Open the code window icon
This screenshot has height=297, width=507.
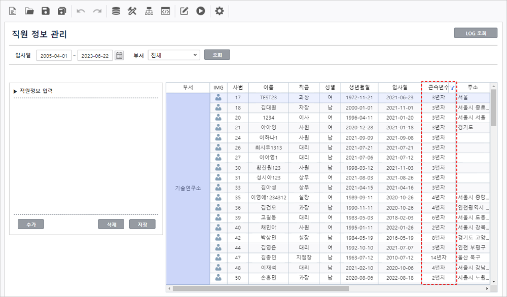click(165, 11)
